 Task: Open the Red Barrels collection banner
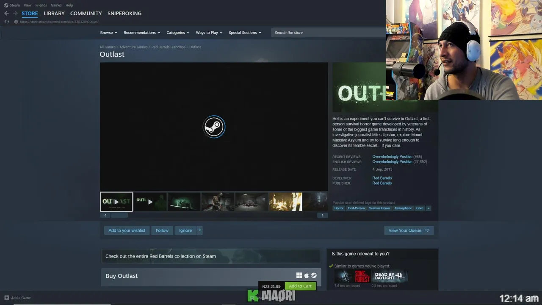point(210,256)
